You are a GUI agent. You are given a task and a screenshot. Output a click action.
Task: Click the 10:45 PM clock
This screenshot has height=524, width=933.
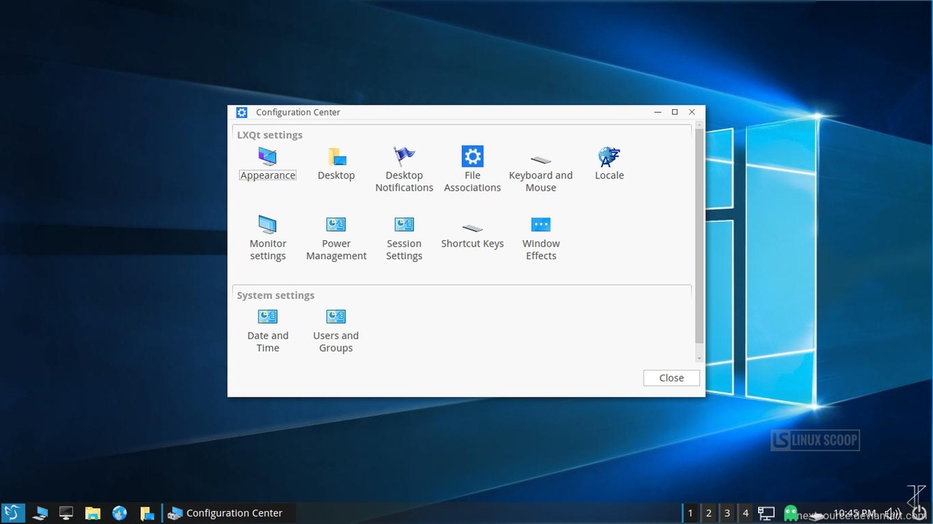click(x=855, y=513)
